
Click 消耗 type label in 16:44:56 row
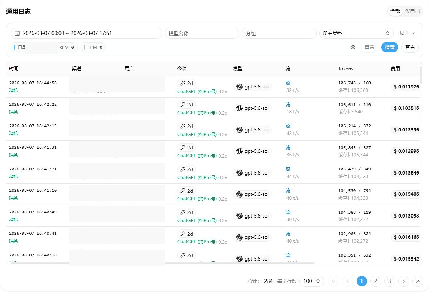pyautogui.click(x=13, y=91)
